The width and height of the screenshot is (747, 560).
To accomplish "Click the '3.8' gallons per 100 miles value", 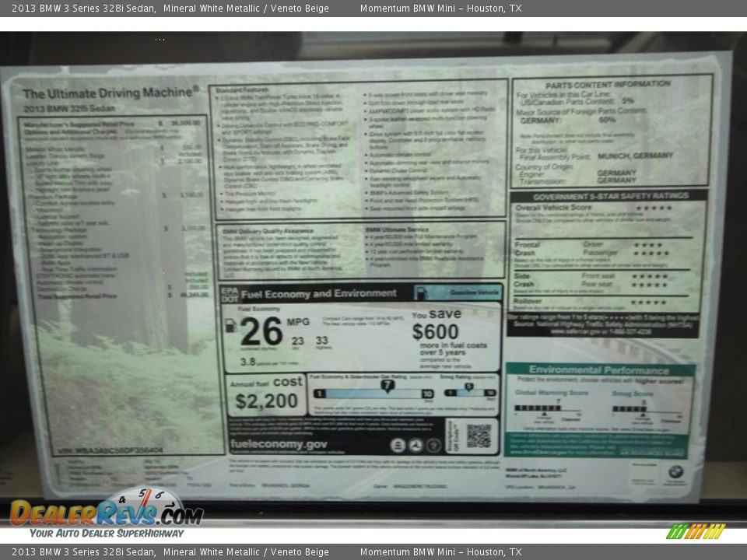I will 247,362.
